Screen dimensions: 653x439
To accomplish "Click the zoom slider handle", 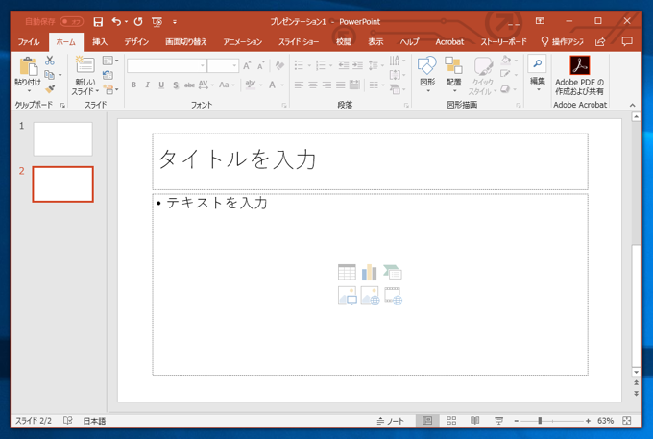I will coord(540,421).
